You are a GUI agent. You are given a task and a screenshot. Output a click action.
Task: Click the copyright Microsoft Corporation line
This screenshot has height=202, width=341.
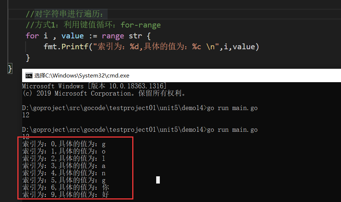coord(104,93)
